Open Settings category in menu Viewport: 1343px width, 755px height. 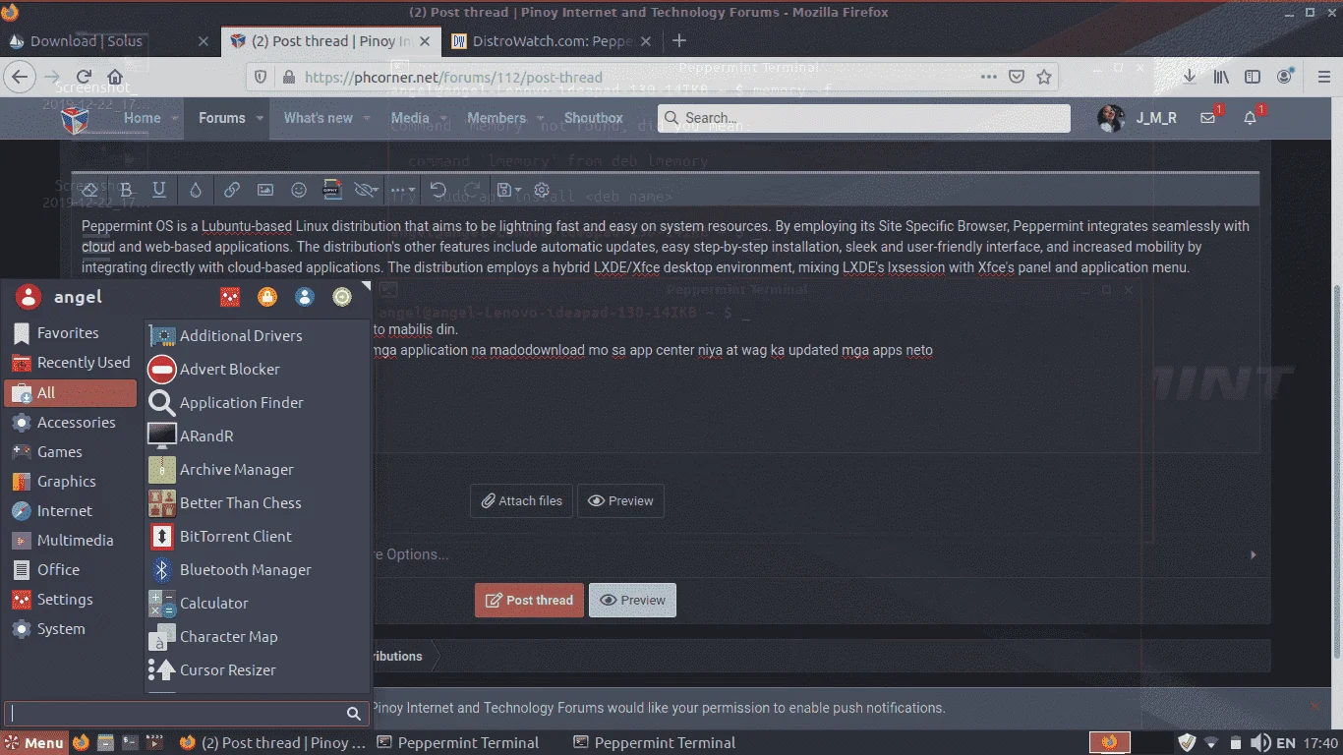click(71, 599)
